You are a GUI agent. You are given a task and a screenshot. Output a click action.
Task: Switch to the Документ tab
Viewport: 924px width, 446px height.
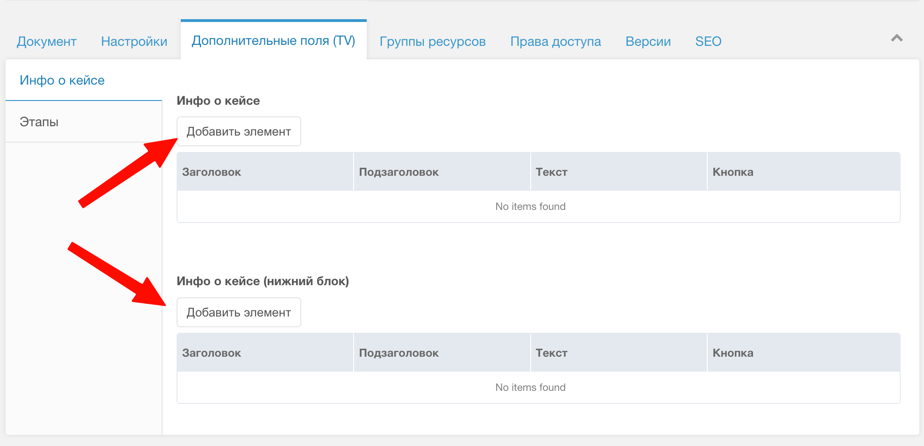coord(46,41)
